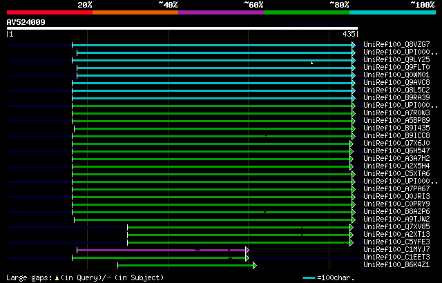Select the UniRef100_A3A7H2 label

(396, 159)
